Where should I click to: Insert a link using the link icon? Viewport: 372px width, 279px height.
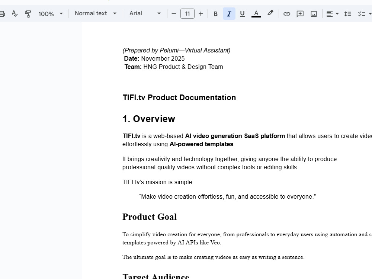[286, 14]
